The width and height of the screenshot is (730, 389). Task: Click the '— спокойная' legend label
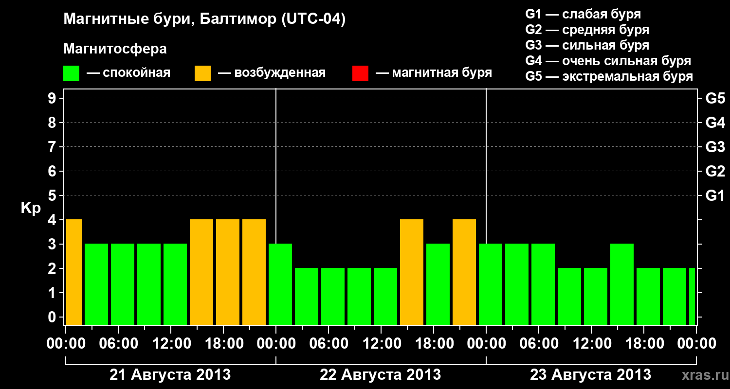(x=128, y=73)
